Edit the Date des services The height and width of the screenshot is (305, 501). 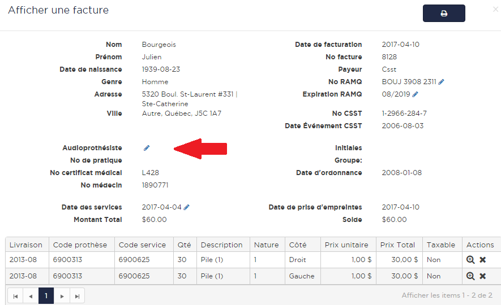(x=187, y=207)
